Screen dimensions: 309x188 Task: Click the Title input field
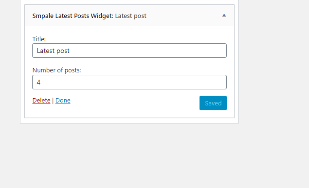coord(129,51)
